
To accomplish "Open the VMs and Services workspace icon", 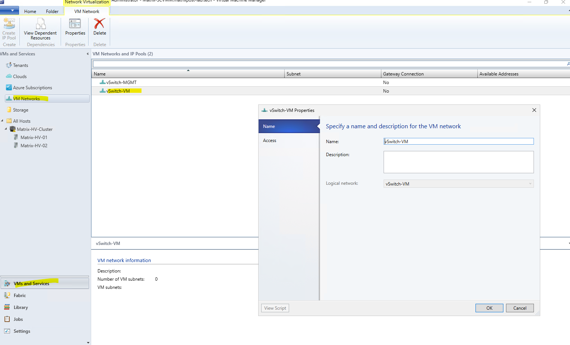I will pos(7,284).
